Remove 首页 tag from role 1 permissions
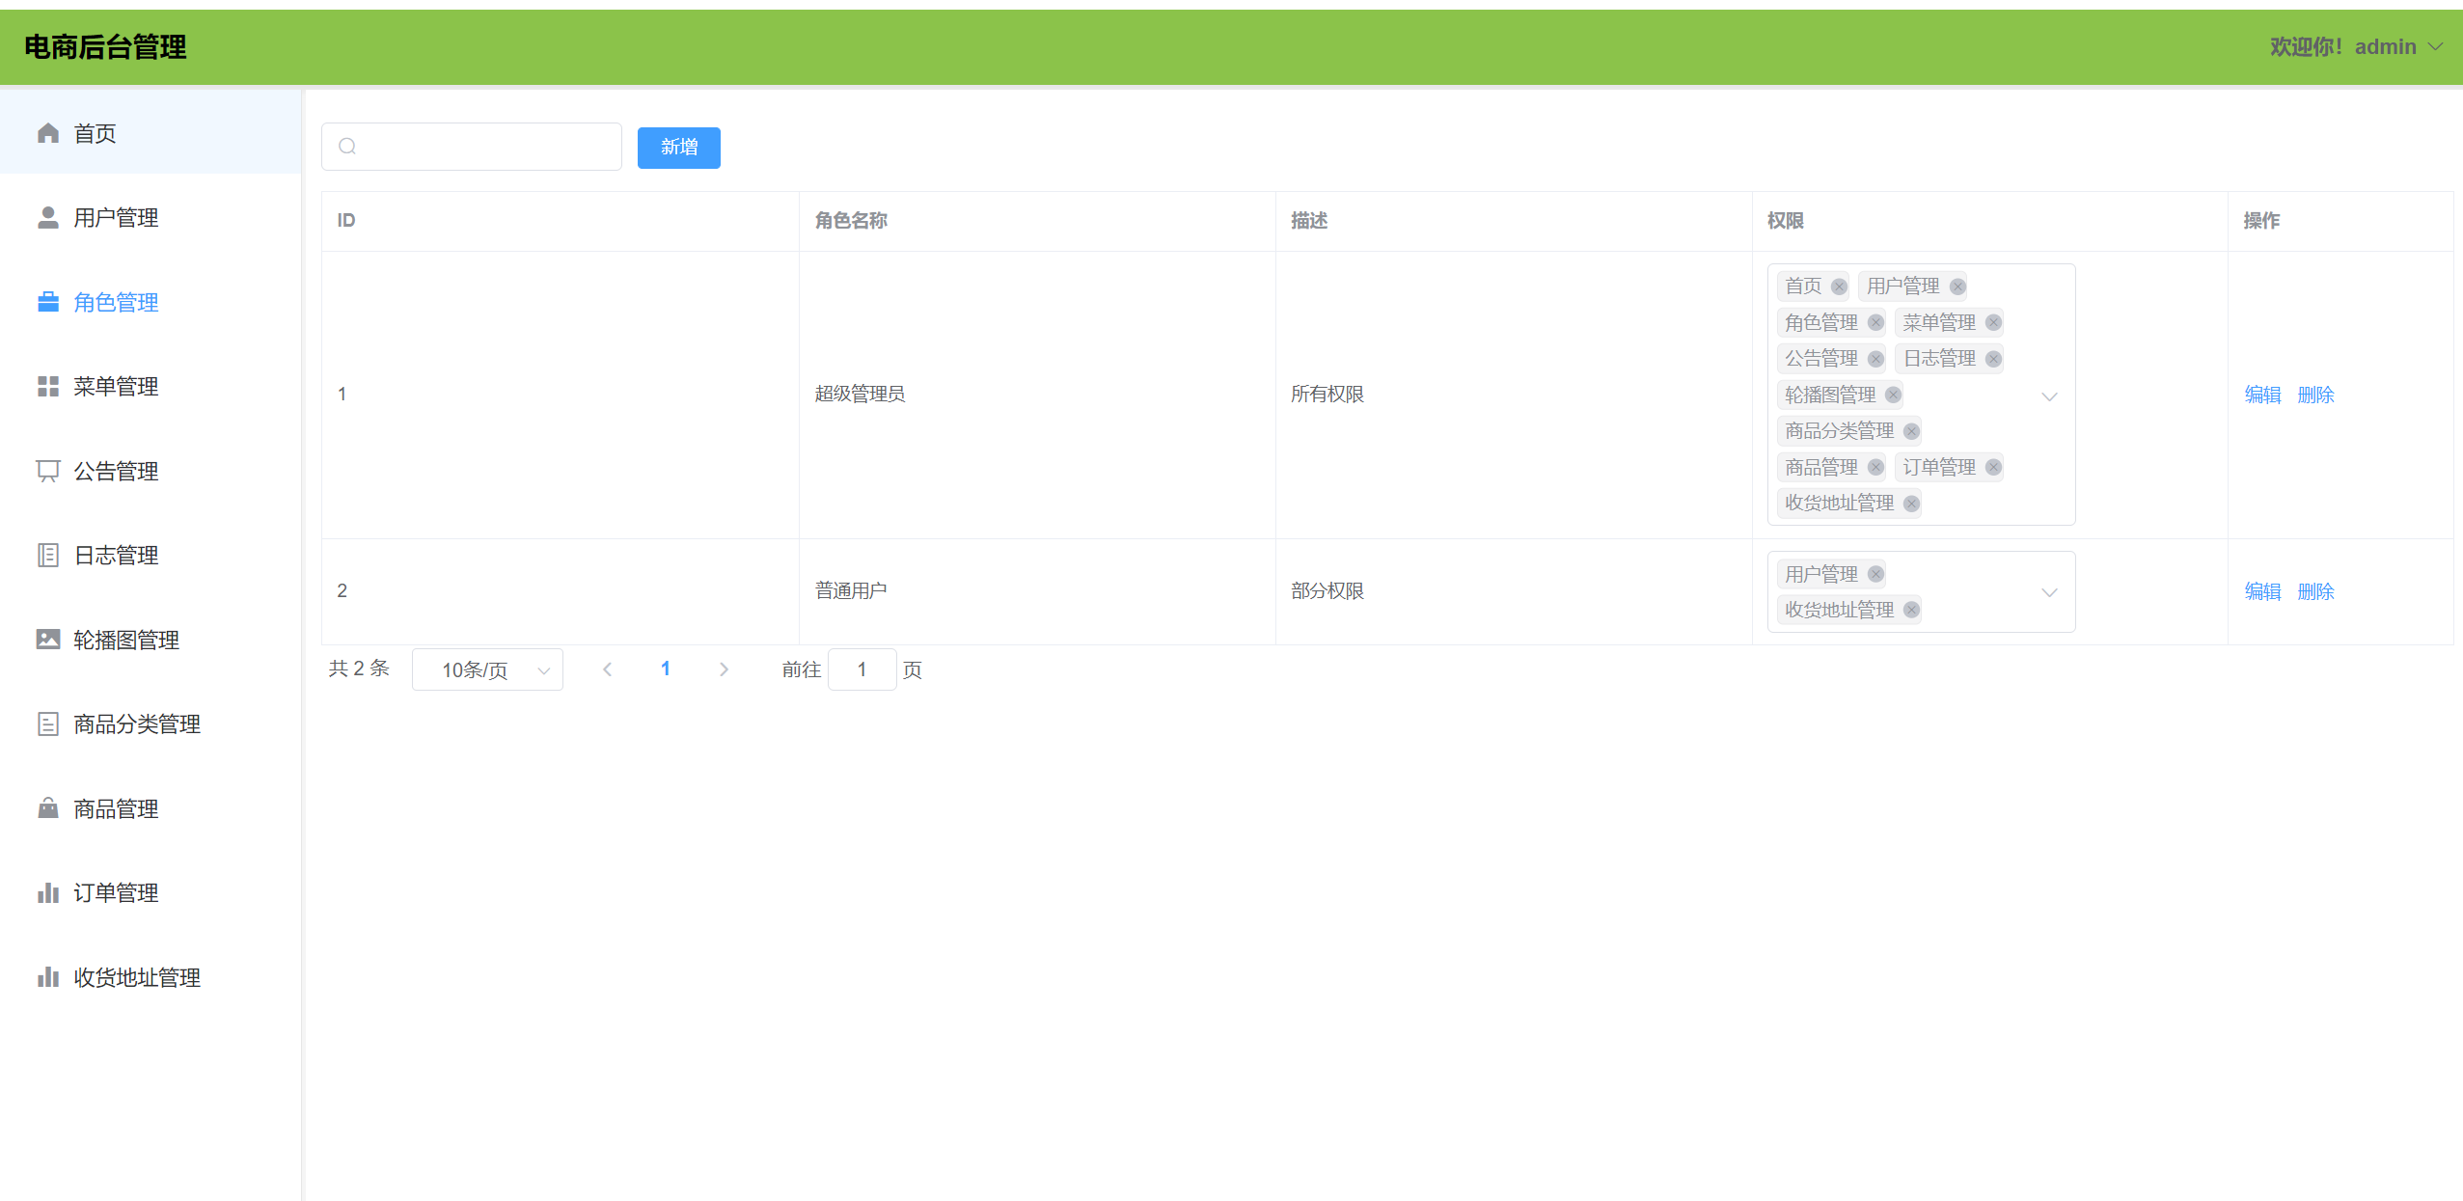This screenshot has width=2463, height=1201. [1839, 287]
